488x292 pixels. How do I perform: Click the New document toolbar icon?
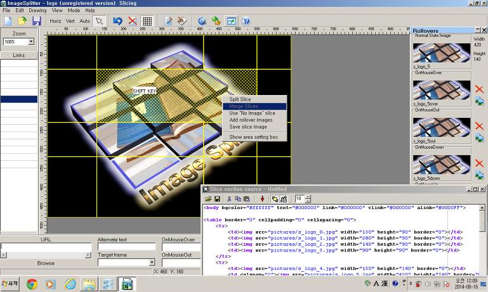pyautogui.click(x=8, y=21)
